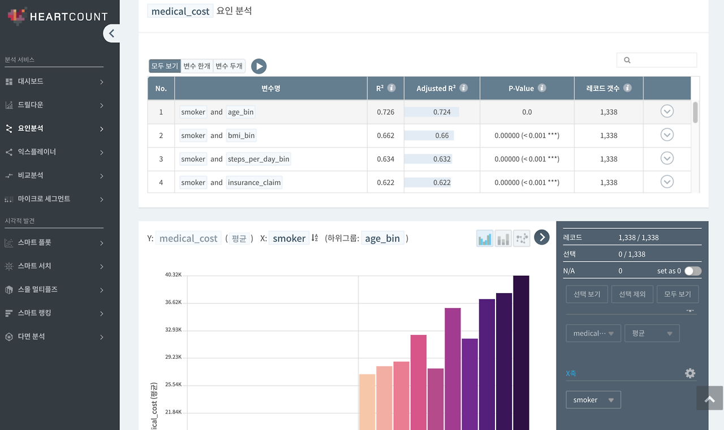
Task: Click the 모두 보기 button in the right panel
Action: [678, 294]
